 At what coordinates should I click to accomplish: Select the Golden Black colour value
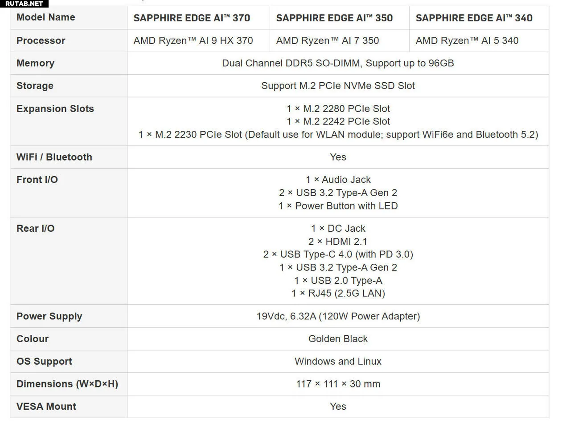coord(338,339)
